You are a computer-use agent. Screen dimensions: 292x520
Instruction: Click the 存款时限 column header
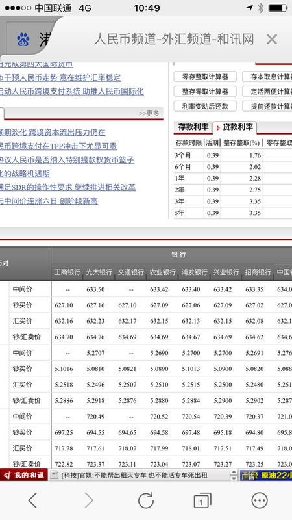(189, 142)
